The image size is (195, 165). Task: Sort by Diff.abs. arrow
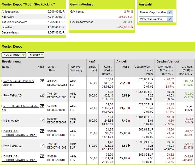(172, 71)
